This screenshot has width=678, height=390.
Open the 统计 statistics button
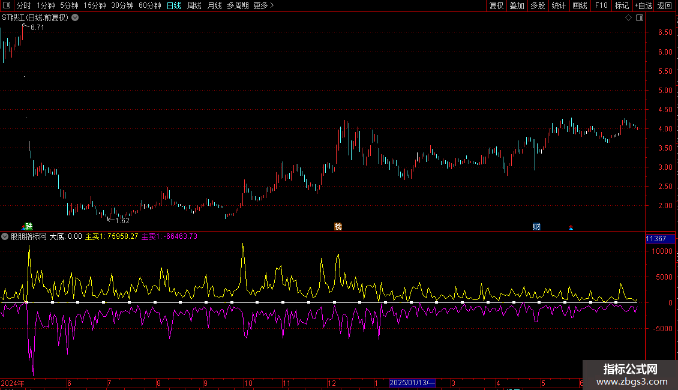click(559, 5)
